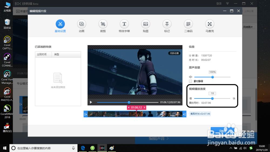Click the resolution value 1500*720
The height and width of the screenshot is (152, 270).
(207, 55)
